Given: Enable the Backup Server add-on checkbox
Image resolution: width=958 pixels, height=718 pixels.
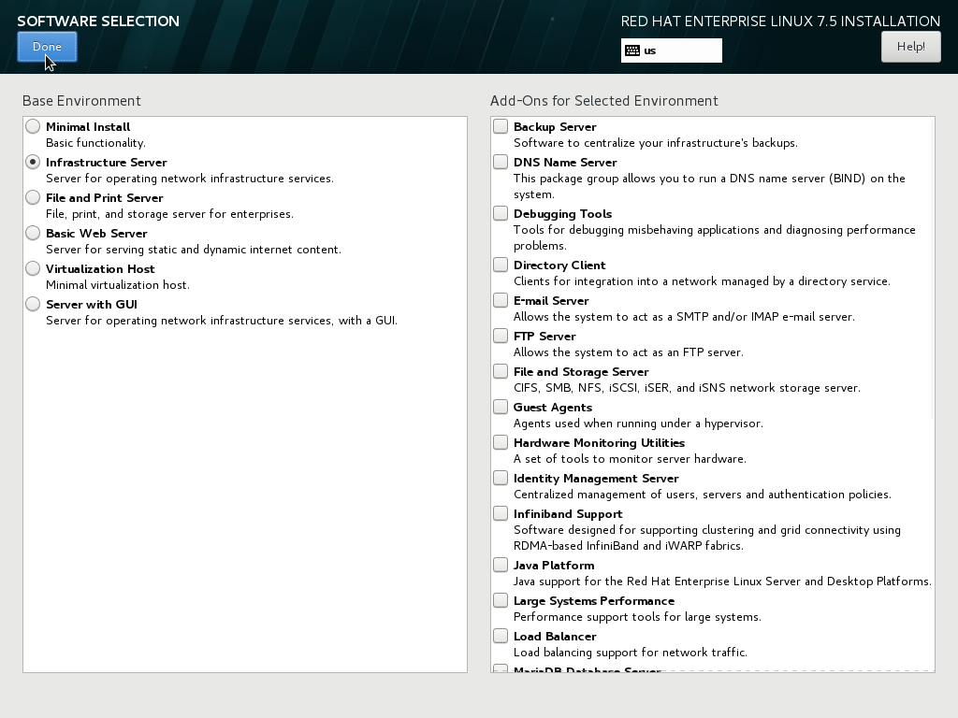Looking at the screenshot, I should pyautogui.click(x=501, y=126).
